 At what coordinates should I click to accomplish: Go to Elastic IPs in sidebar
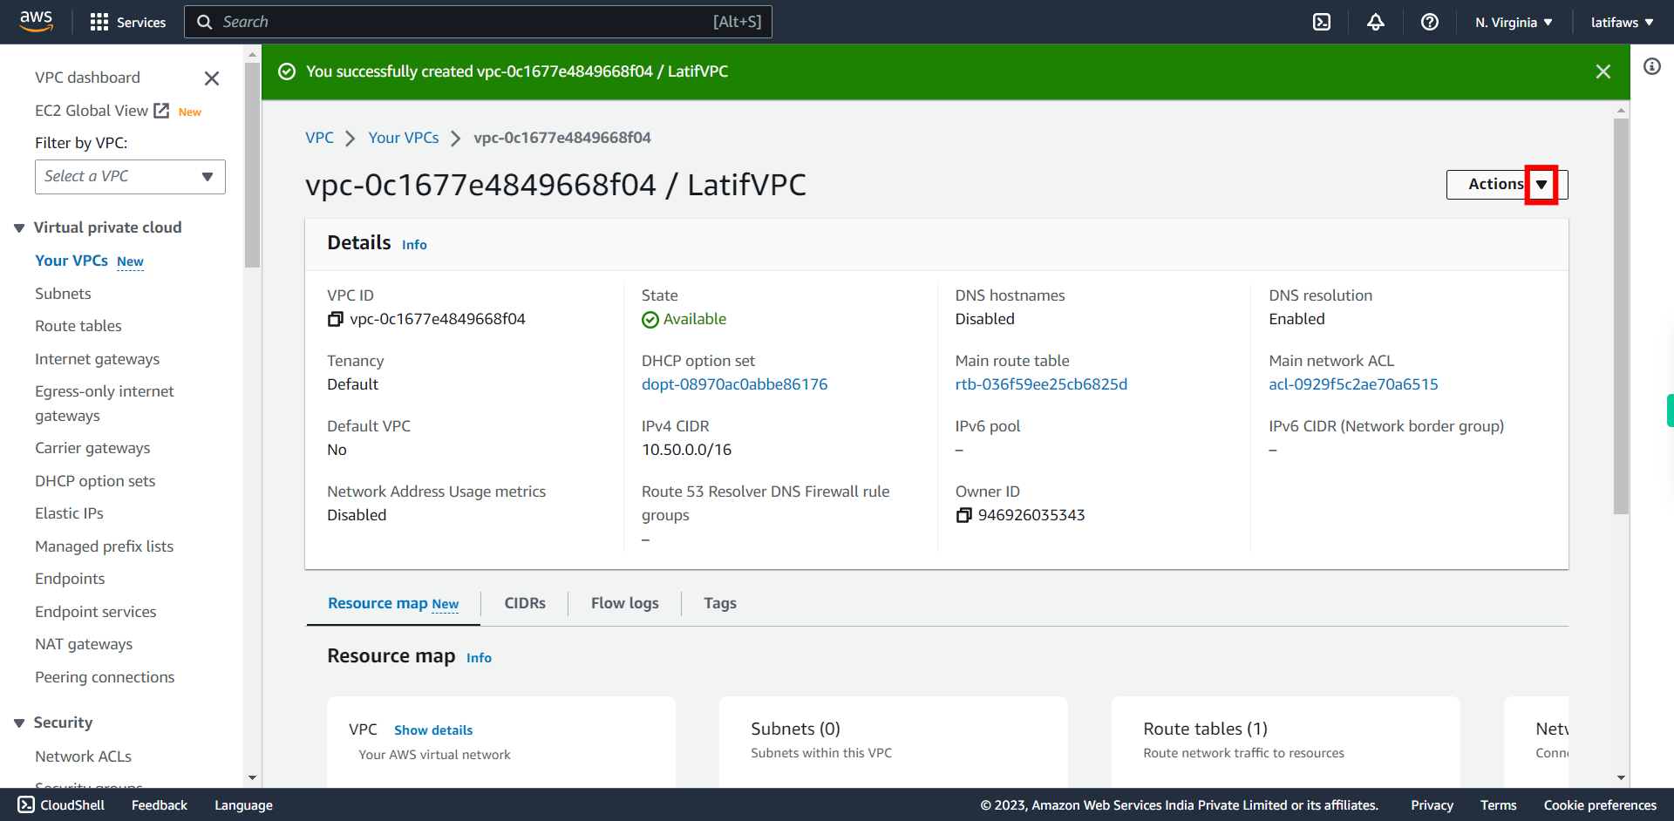coord(69,513)
